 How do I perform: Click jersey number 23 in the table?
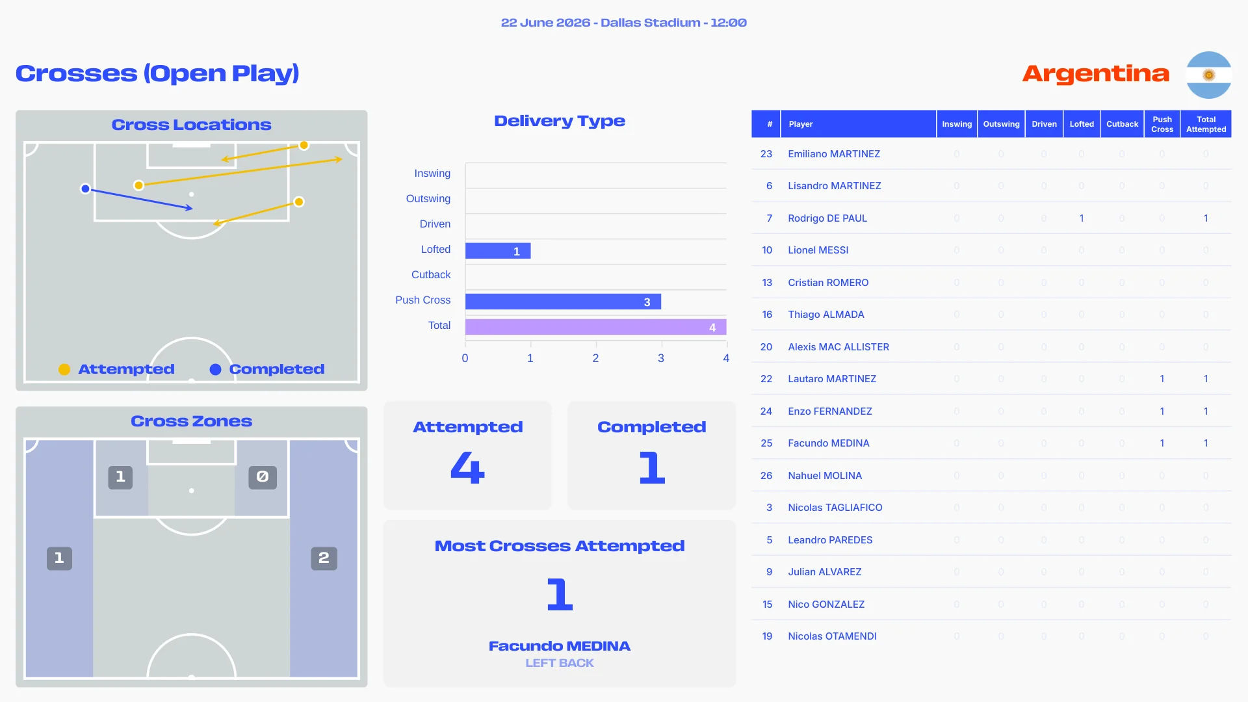766,154
